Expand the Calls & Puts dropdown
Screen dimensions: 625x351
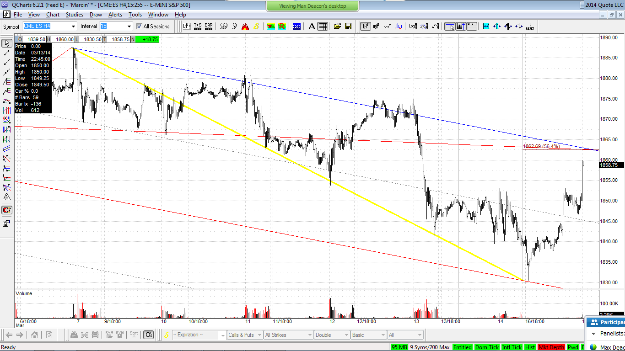[259, 335]
